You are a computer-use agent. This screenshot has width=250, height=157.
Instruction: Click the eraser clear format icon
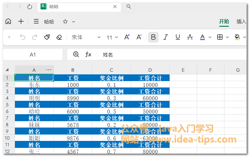(x=59, y=37)
